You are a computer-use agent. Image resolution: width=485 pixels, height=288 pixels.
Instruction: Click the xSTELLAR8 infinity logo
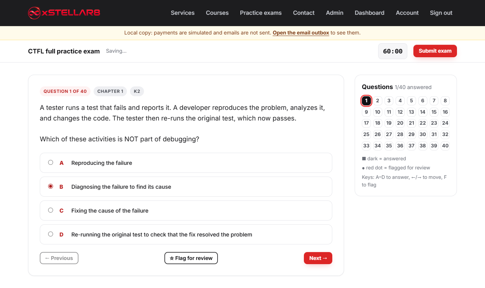click(64, 13)
